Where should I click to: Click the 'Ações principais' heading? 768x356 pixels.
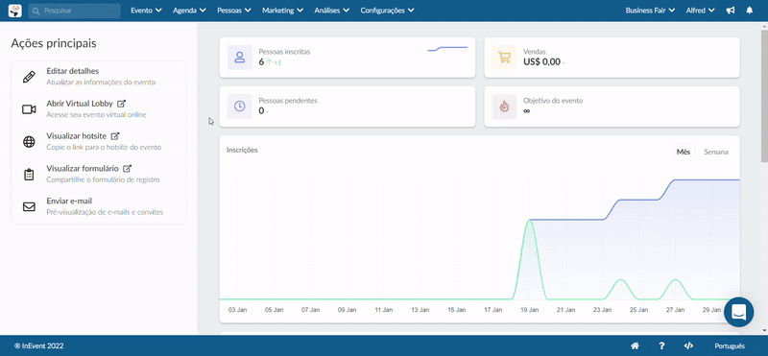[54, 43]
